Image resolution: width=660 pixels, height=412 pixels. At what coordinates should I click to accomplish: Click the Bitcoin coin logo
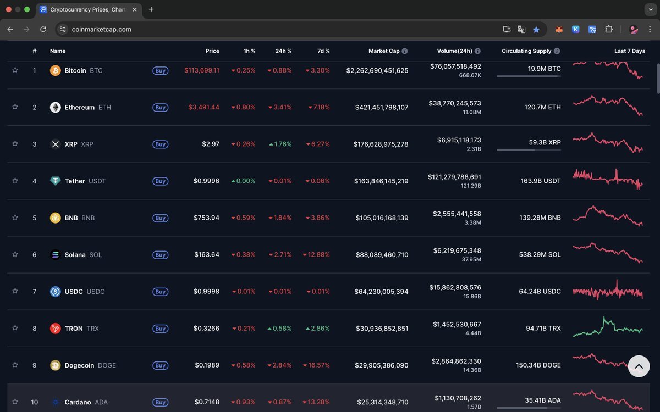coord(55,70)
